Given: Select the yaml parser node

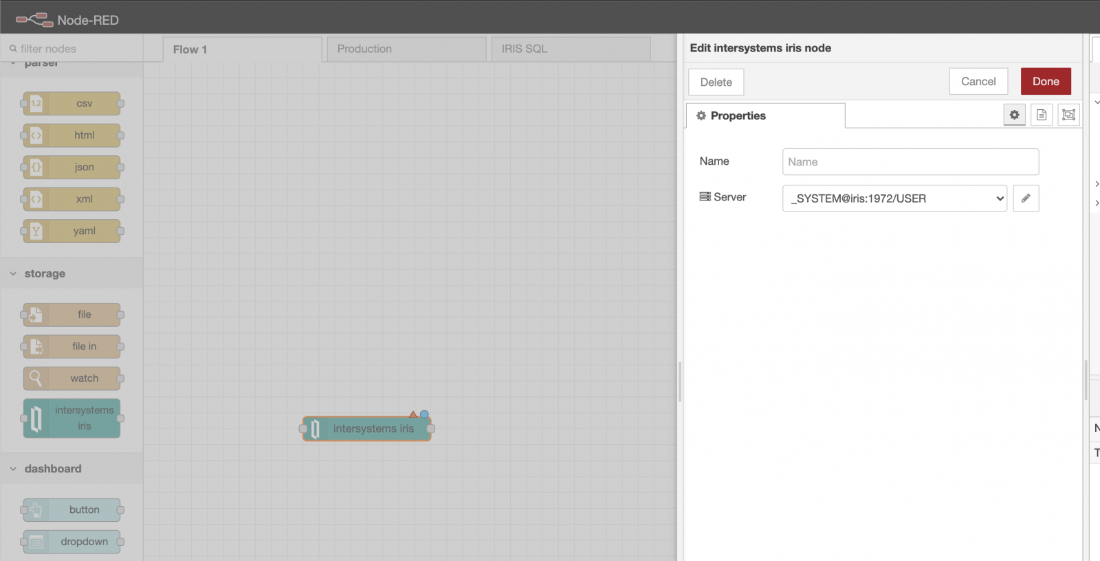Looking at the screenshot, I should point(71,231).
